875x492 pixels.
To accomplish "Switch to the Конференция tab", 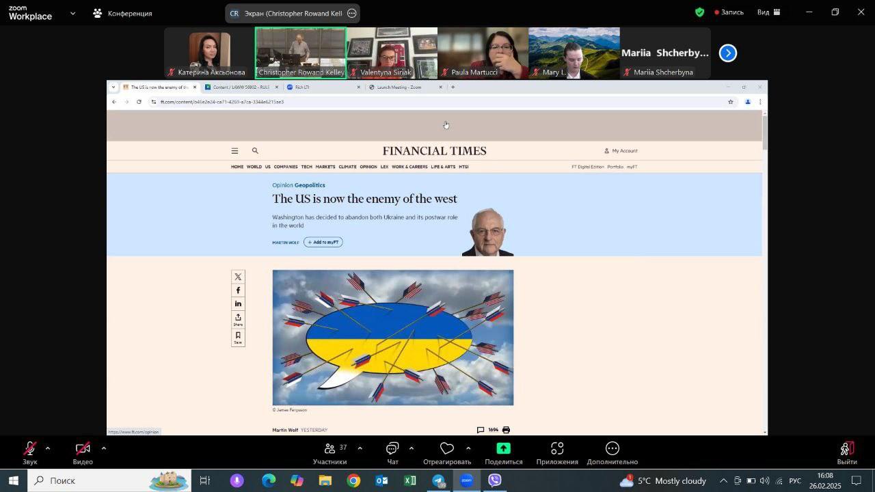I will click(123, 13).
